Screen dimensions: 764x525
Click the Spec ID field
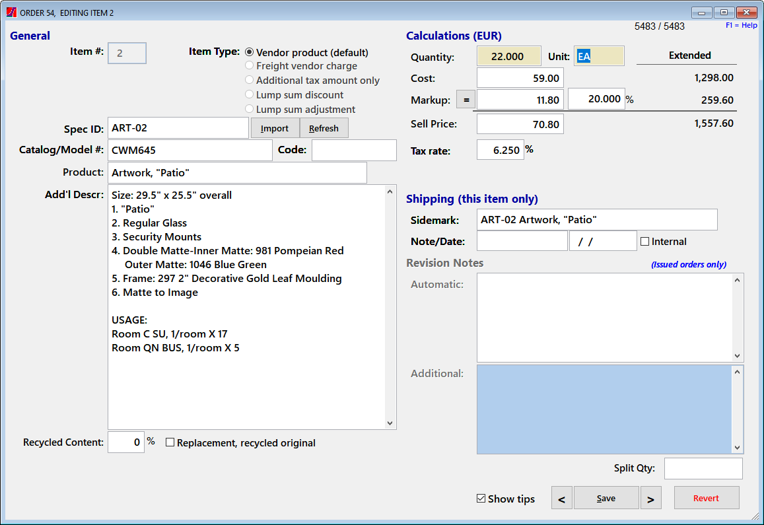point(178,127)
